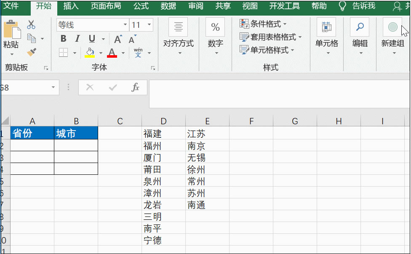Image resolution: width=411 pixels, height=254 pixels.
Task: Click the 编辑 find (magnifier) icon
Action: tap(359, 27)
